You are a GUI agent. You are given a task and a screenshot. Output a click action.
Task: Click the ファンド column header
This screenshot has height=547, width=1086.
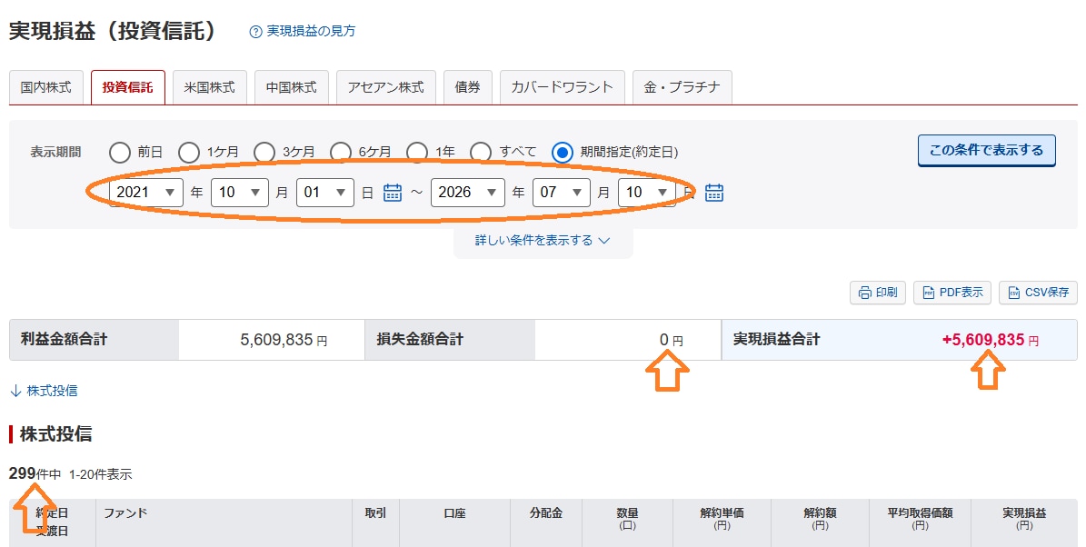[125, 513]
